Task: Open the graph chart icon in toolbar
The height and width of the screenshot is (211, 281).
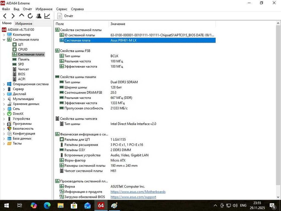Action: 47,16
